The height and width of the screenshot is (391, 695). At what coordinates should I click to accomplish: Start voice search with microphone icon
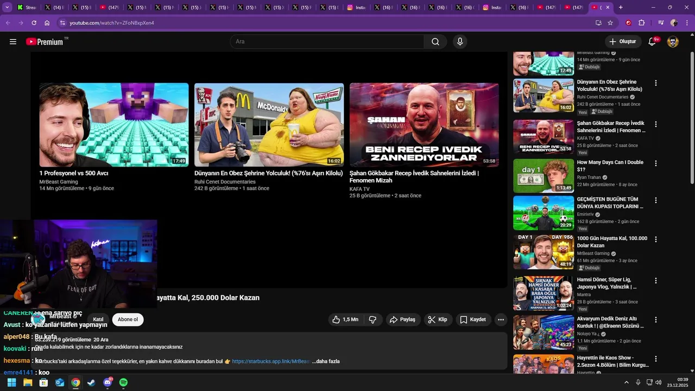pyautogui.click(x=460, y=42)
